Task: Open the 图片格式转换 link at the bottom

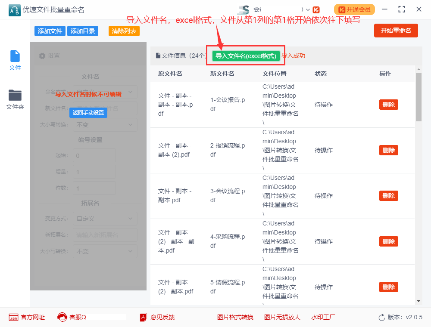Action: 235,317
